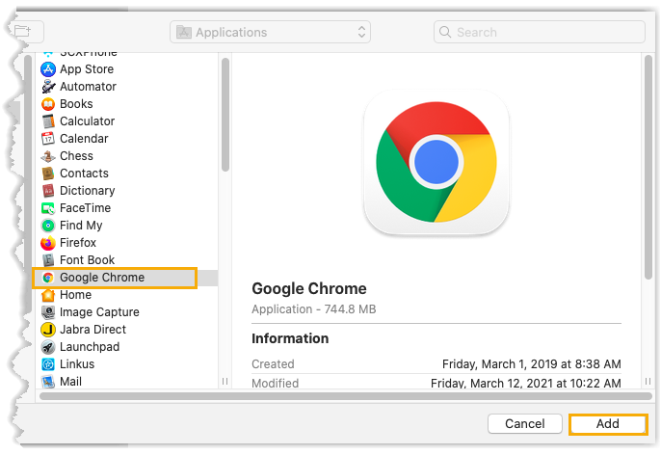Click the small Google Chrome list icon

point(48,278)
